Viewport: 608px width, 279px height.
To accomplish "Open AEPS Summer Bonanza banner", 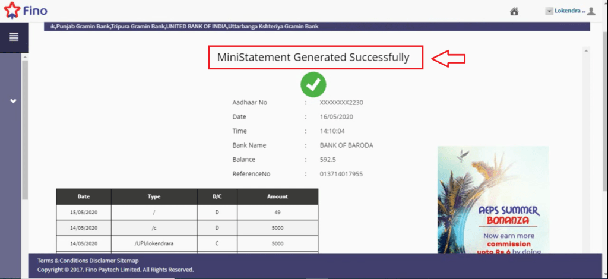I will coord(493,200).
